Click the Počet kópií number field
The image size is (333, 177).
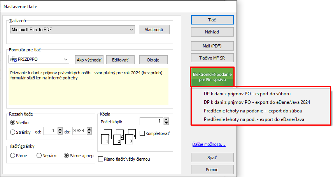[151, 121]
